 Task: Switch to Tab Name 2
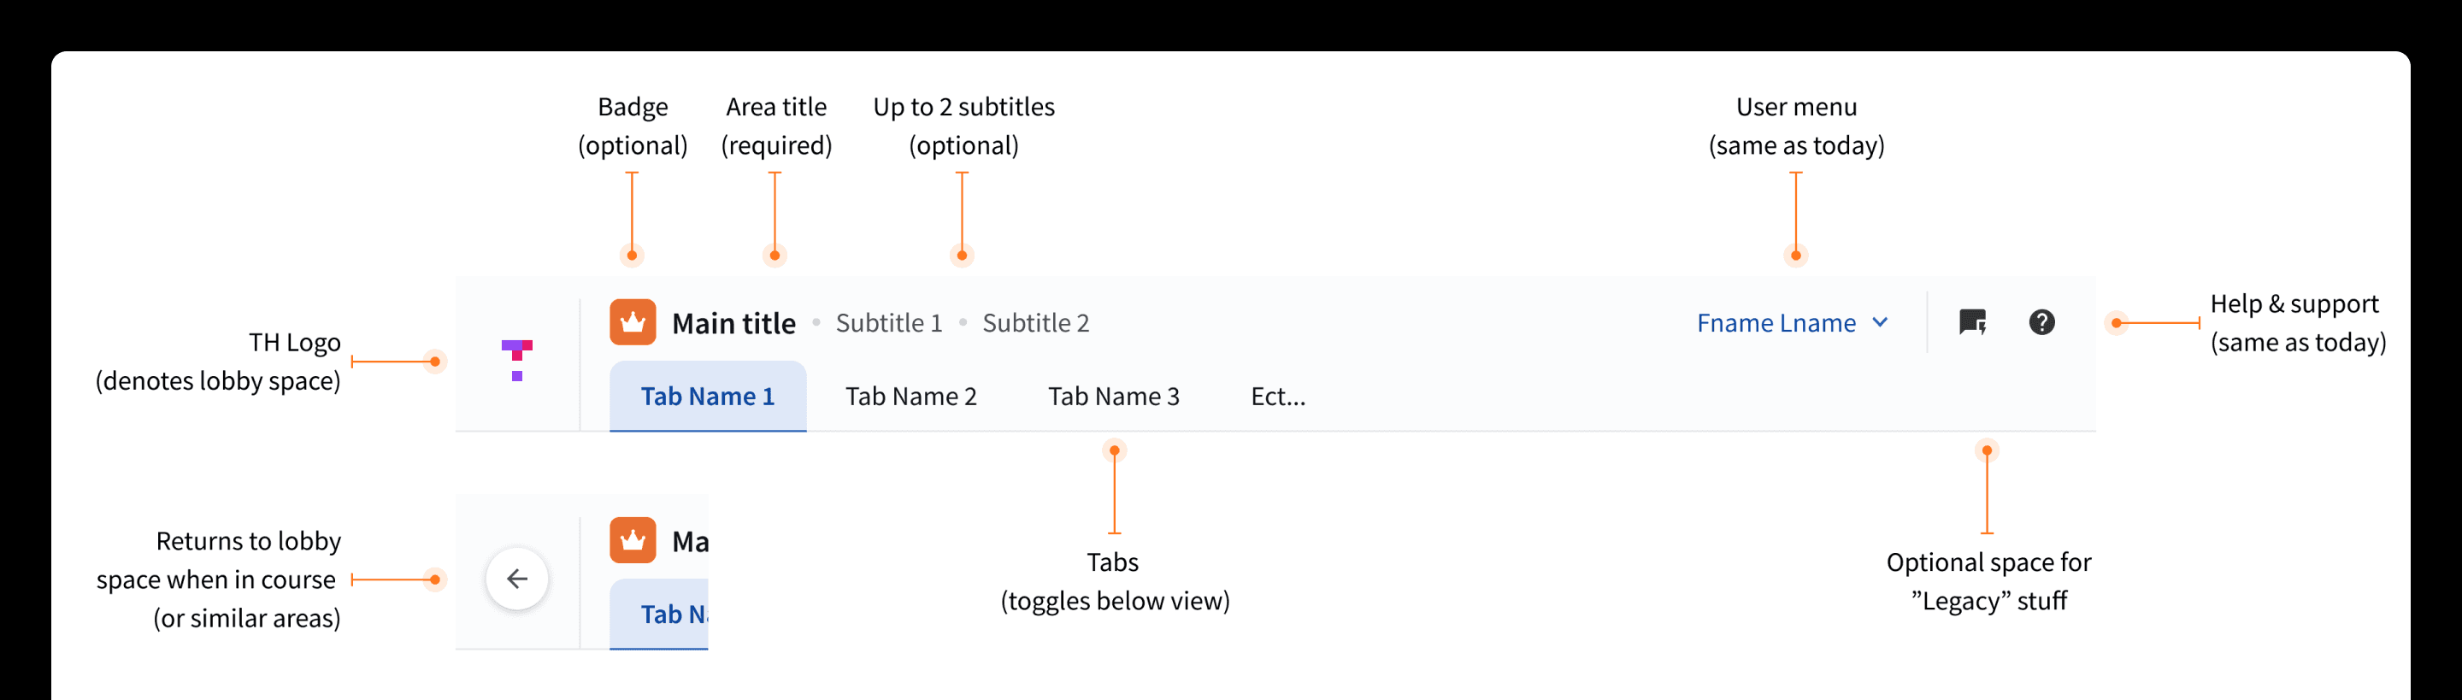pyautogui.click(x=910, y=396)
